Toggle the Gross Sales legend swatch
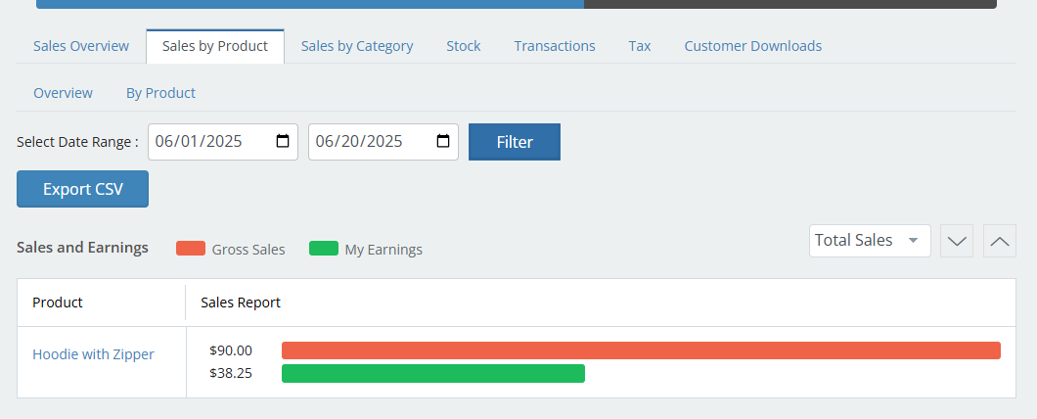This screenshot has width=1037, height=419. coord(191,249)
